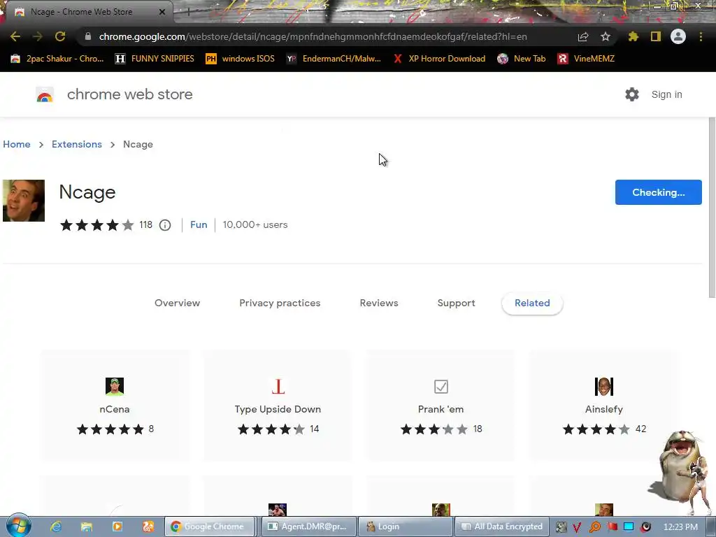Screen dimensions: 716x537
Task: Bookmark this page with the star icon
Action: point(605,36)
